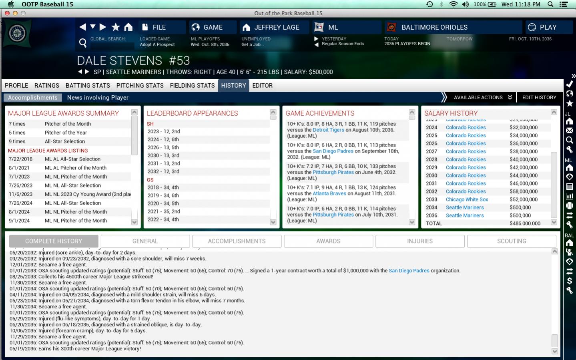576x360 pixels.
Task: Click the baseball icon in right sidebar
Action: 569,205
